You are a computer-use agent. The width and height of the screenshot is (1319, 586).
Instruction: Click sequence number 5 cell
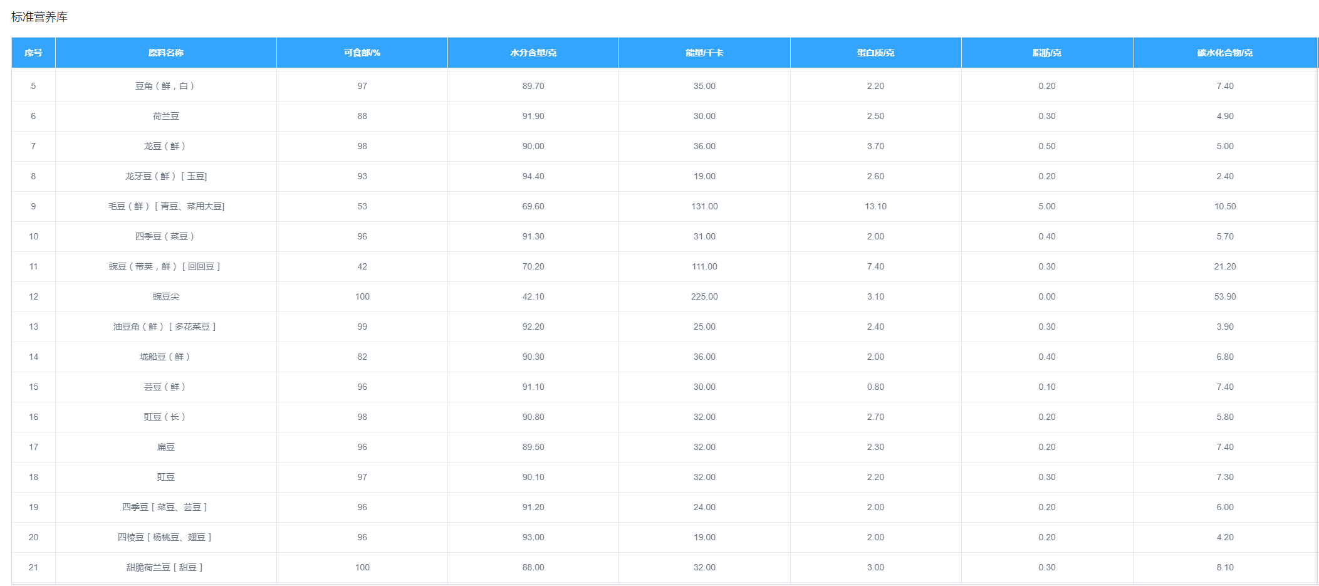point(33,86)
